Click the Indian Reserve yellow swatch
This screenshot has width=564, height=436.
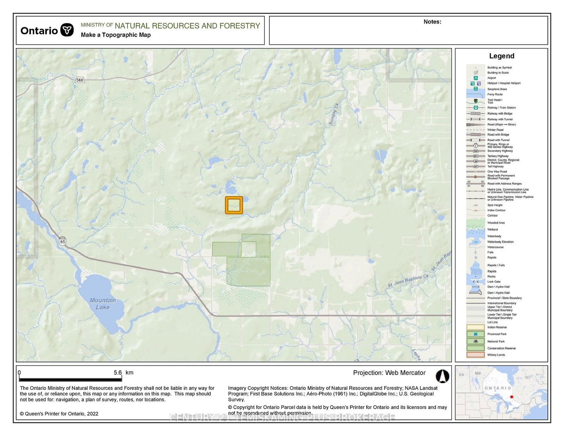476,327
